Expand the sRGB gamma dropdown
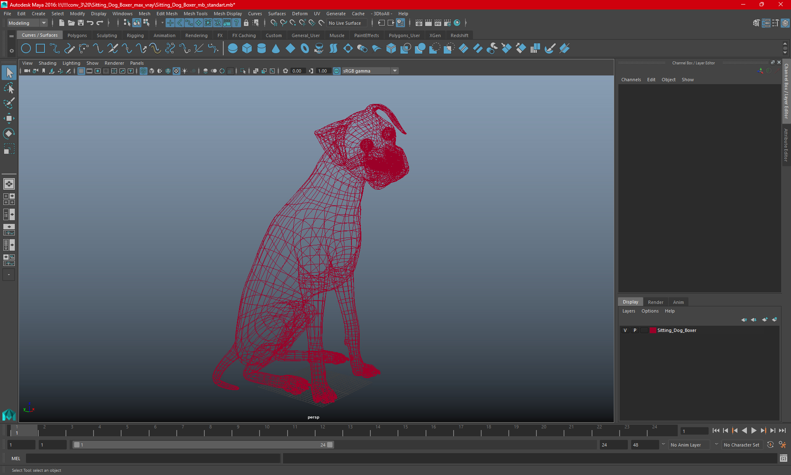 [395, 70]
